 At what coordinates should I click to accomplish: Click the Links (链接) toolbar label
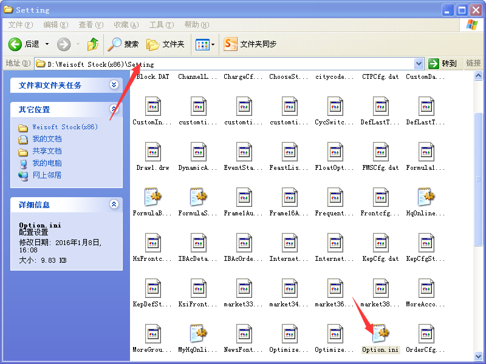(473, 64)
